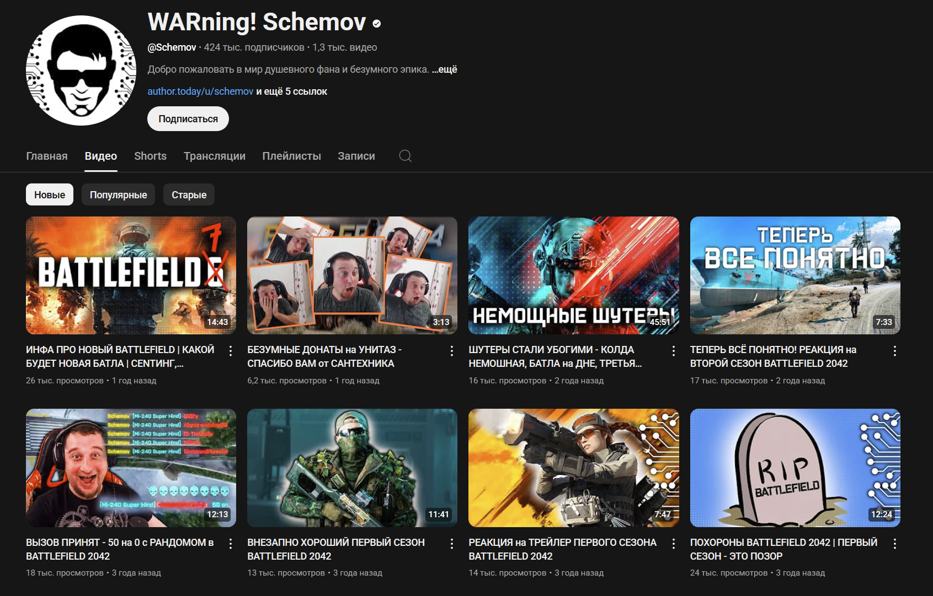
Task: Open video title ВНЕЗАПНО ХОРОШИЙ ПЕРВЫЙ СЕЗОН
Action: (336, 549)
